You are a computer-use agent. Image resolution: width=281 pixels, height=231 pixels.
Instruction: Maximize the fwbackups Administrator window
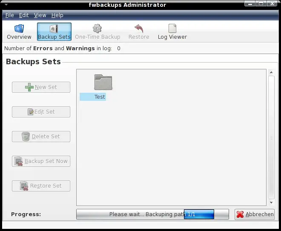click(261, 3)
